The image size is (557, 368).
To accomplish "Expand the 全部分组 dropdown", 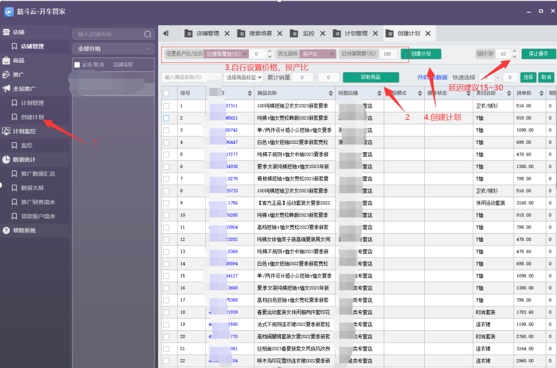I will click(113, 49).
